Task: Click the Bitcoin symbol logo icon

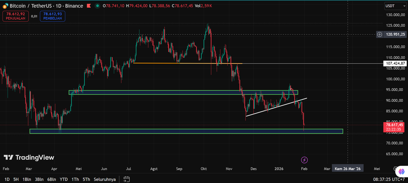Action: tap(5, 6)
